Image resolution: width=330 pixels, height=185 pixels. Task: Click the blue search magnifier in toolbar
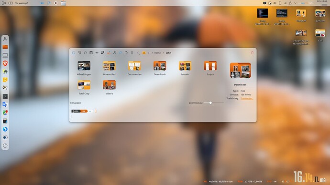tap(121, 53)
